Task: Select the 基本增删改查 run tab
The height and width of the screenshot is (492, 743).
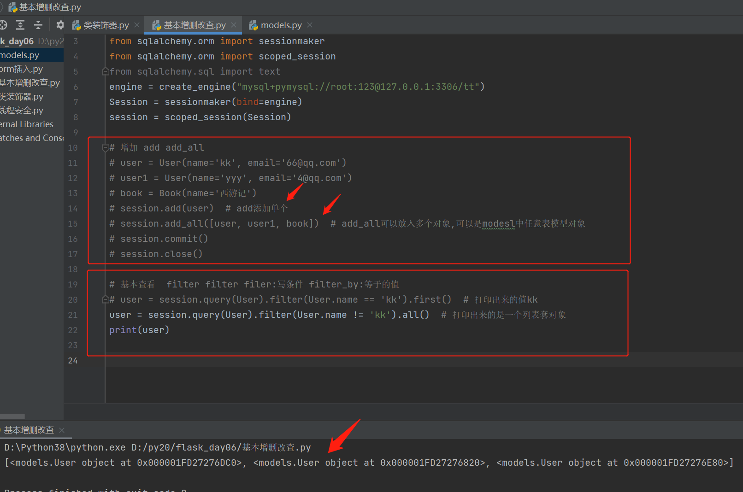Action: click(29, 430)
